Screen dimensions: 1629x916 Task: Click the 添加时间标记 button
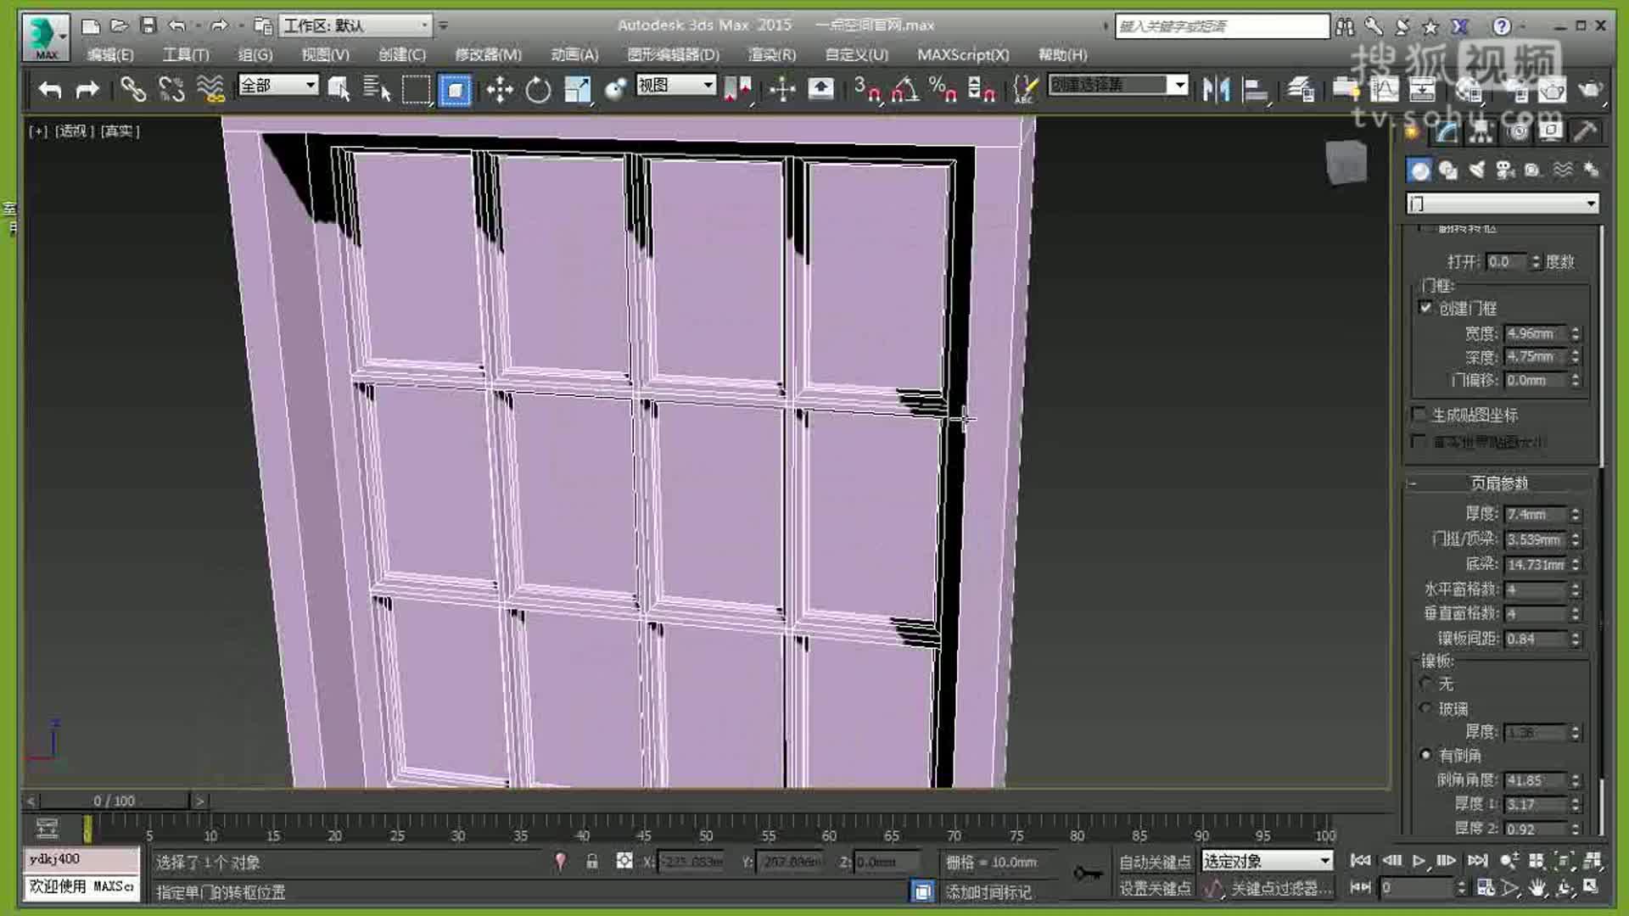[988, 891]
